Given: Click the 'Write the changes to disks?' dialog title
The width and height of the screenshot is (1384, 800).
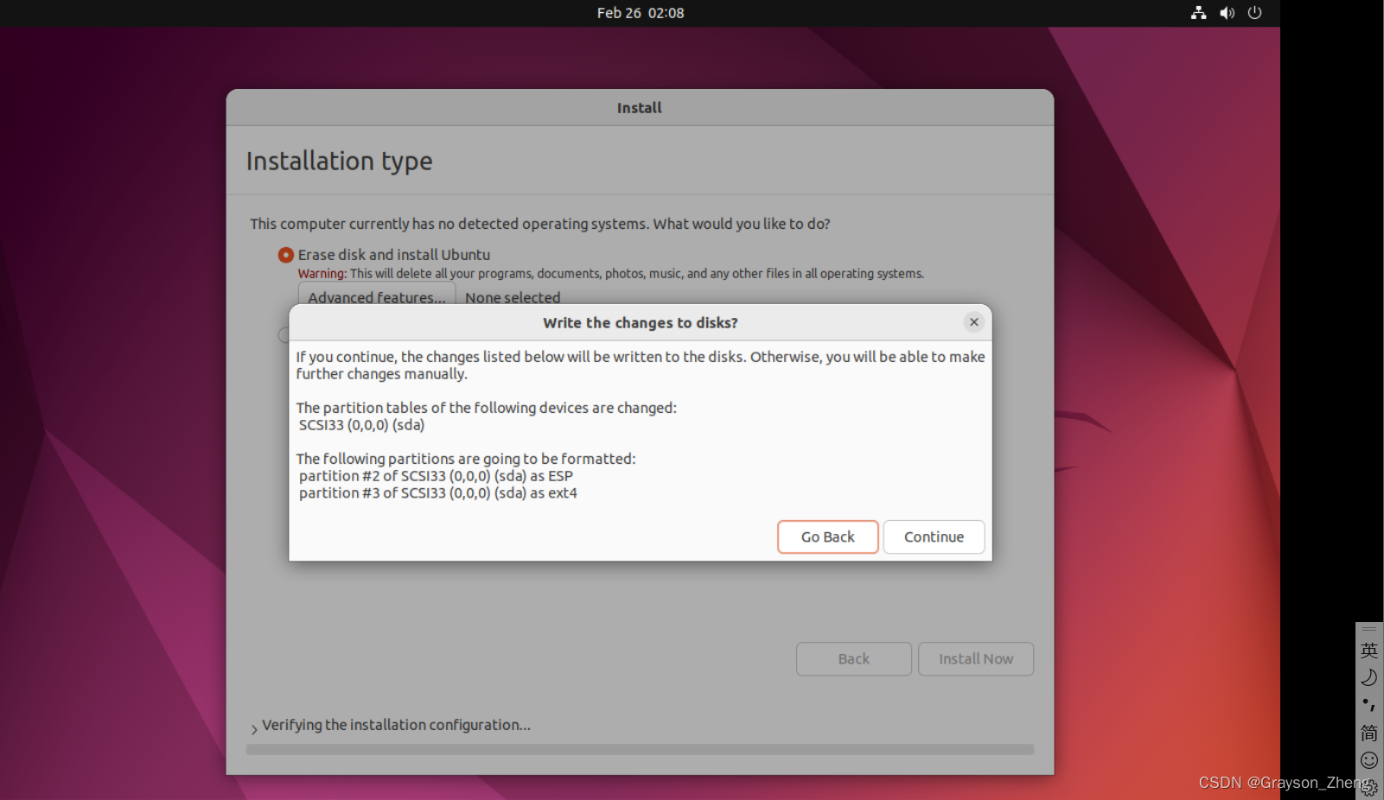Looking at the screenshot, I should point(641,322).
